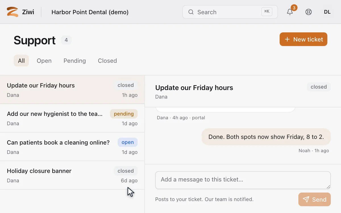
Task: Click the pending status badge
Action: click(x=124, y=114)
